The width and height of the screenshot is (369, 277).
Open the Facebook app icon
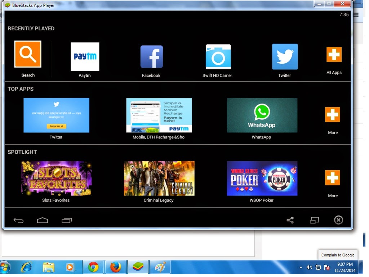(x=152, y=57)
